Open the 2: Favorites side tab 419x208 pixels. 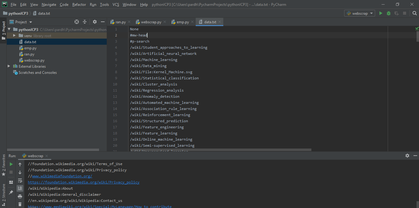click(x=3, y=165)
